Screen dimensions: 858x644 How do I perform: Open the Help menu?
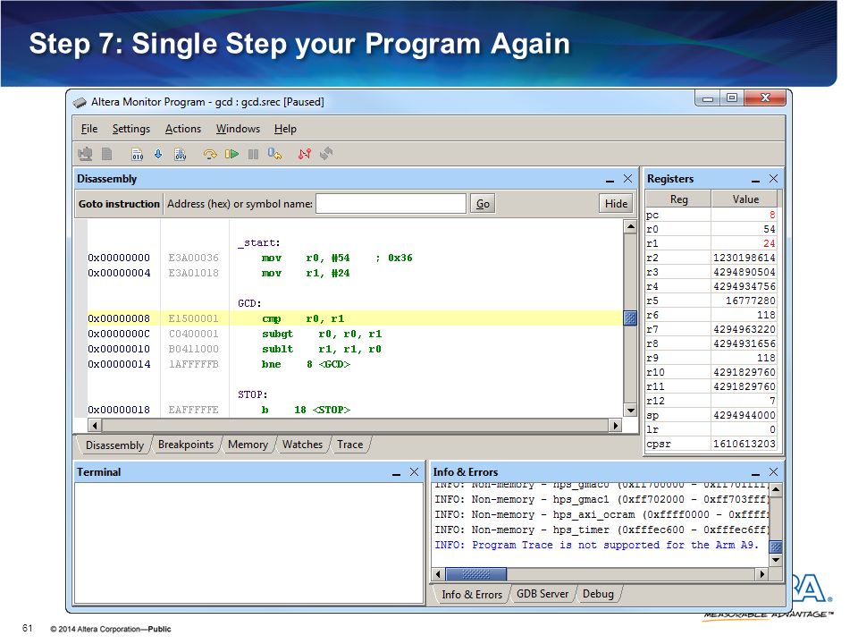click(x=285, y=129)
